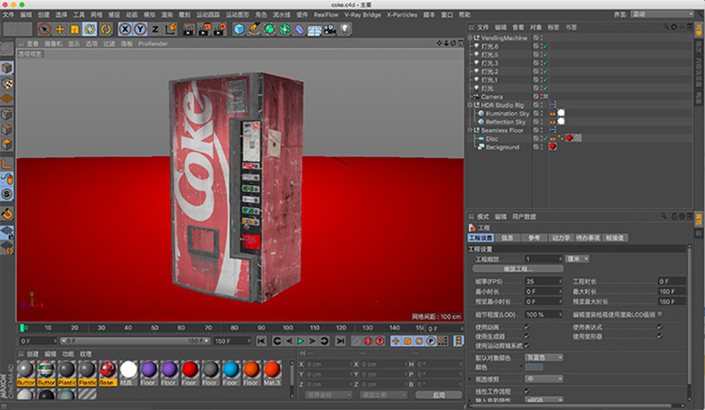This screenshot has height=410, width=705.
Task: Click the Go to Start playback button
Action: point(262,341)
